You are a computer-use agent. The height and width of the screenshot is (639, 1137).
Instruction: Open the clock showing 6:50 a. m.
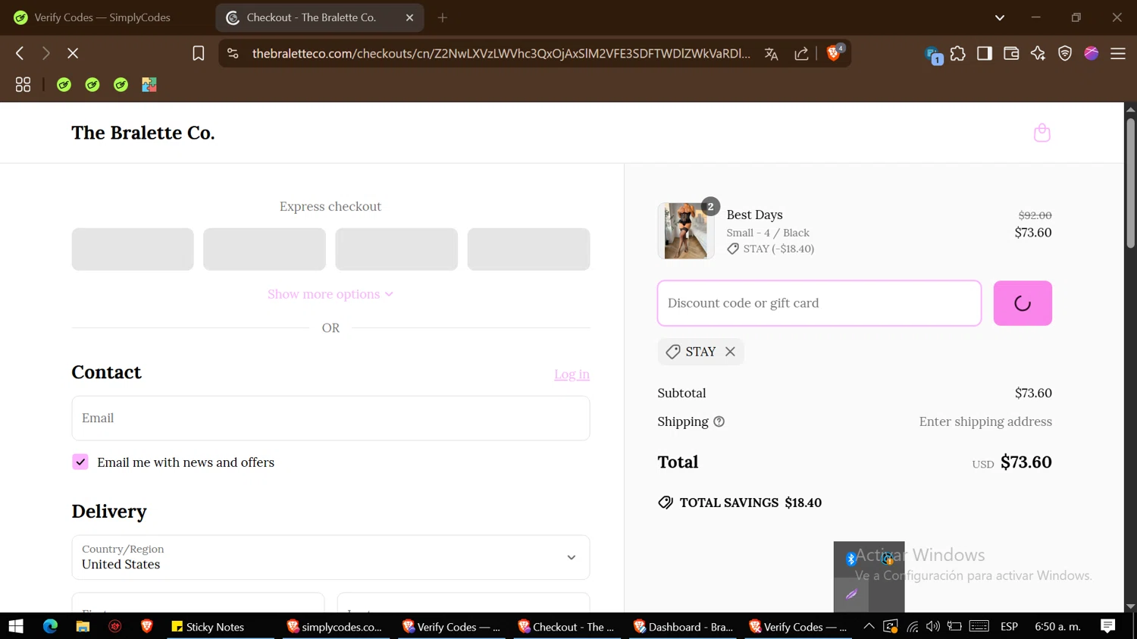point(1057,626)
